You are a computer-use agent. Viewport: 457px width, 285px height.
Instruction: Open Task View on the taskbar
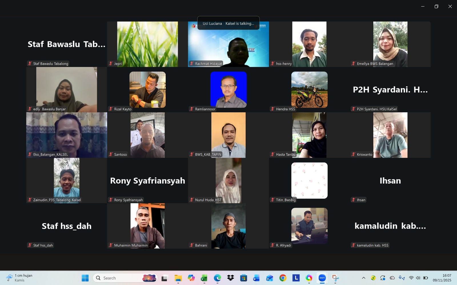[x=165, y=278]
